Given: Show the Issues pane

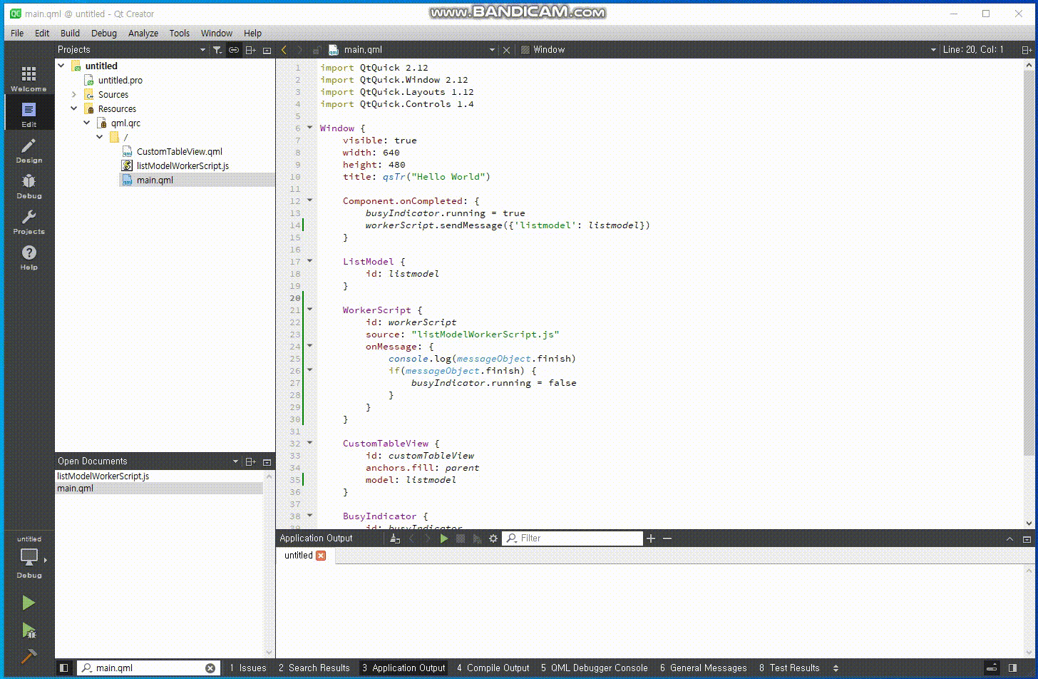Looking at the screenshot, I should [247, 668].
